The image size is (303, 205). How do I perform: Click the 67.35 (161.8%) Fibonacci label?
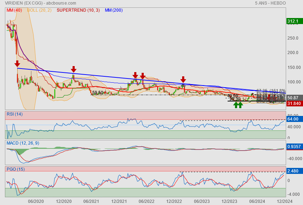tap(271, 91)
